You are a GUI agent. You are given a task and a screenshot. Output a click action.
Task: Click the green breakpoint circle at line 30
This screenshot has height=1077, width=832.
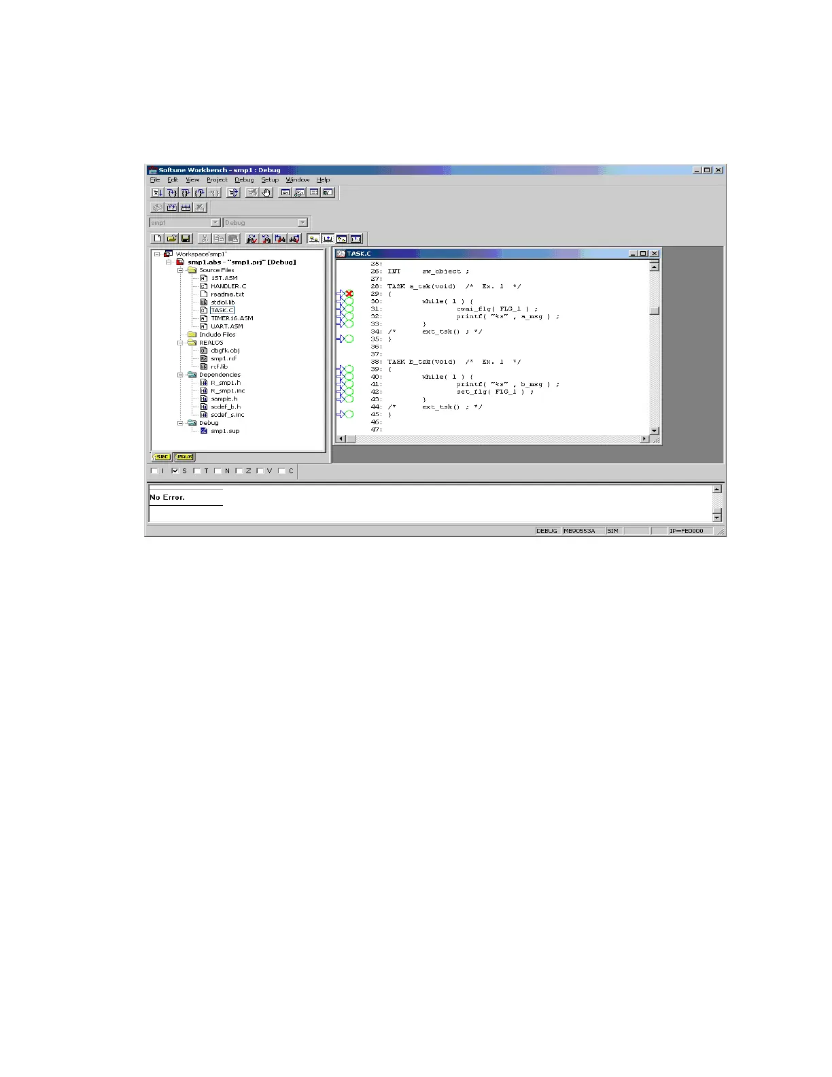349,301
